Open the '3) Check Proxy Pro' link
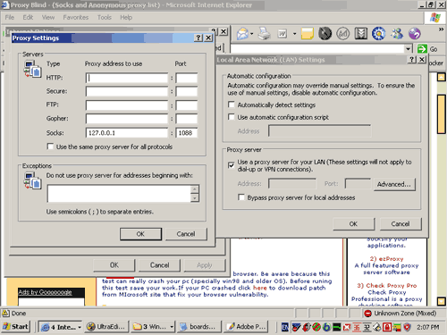 click(387, 285)
